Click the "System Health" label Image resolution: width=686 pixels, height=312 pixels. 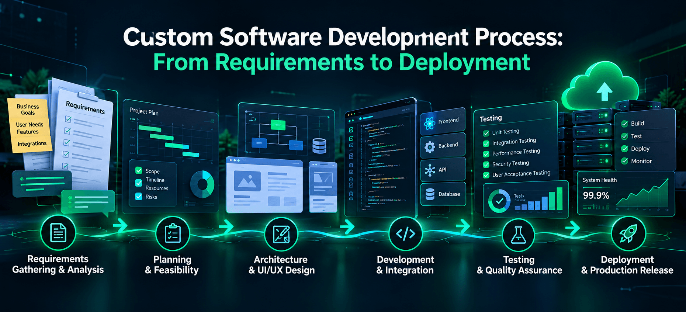(600, 180)
